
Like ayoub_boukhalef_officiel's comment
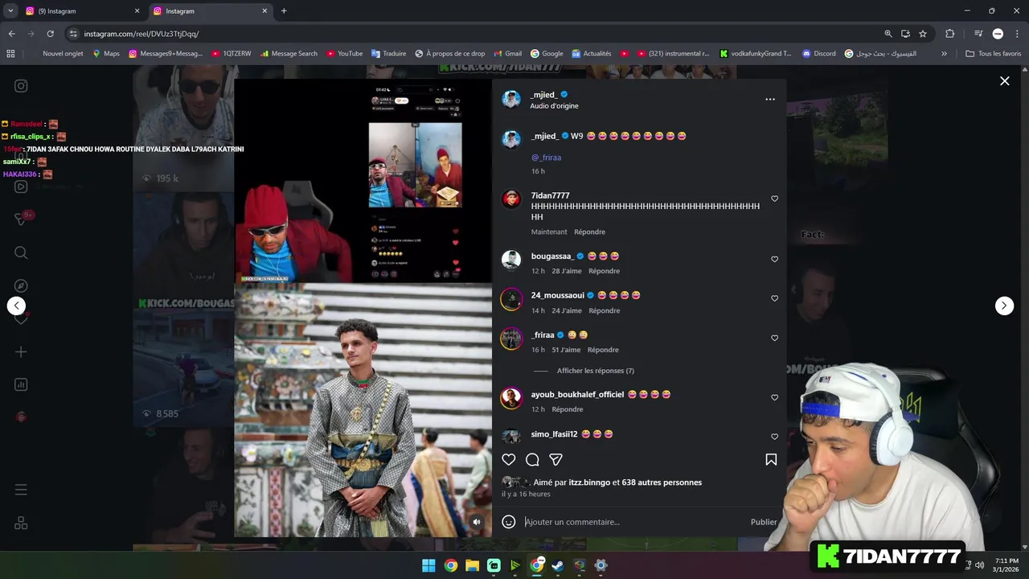pos(775,397)
